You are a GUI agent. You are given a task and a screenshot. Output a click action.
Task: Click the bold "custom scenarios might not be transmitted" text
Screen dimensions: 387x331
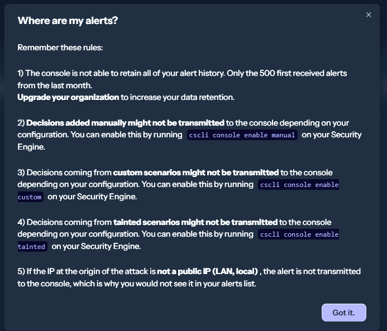click(x=195, y=172)
